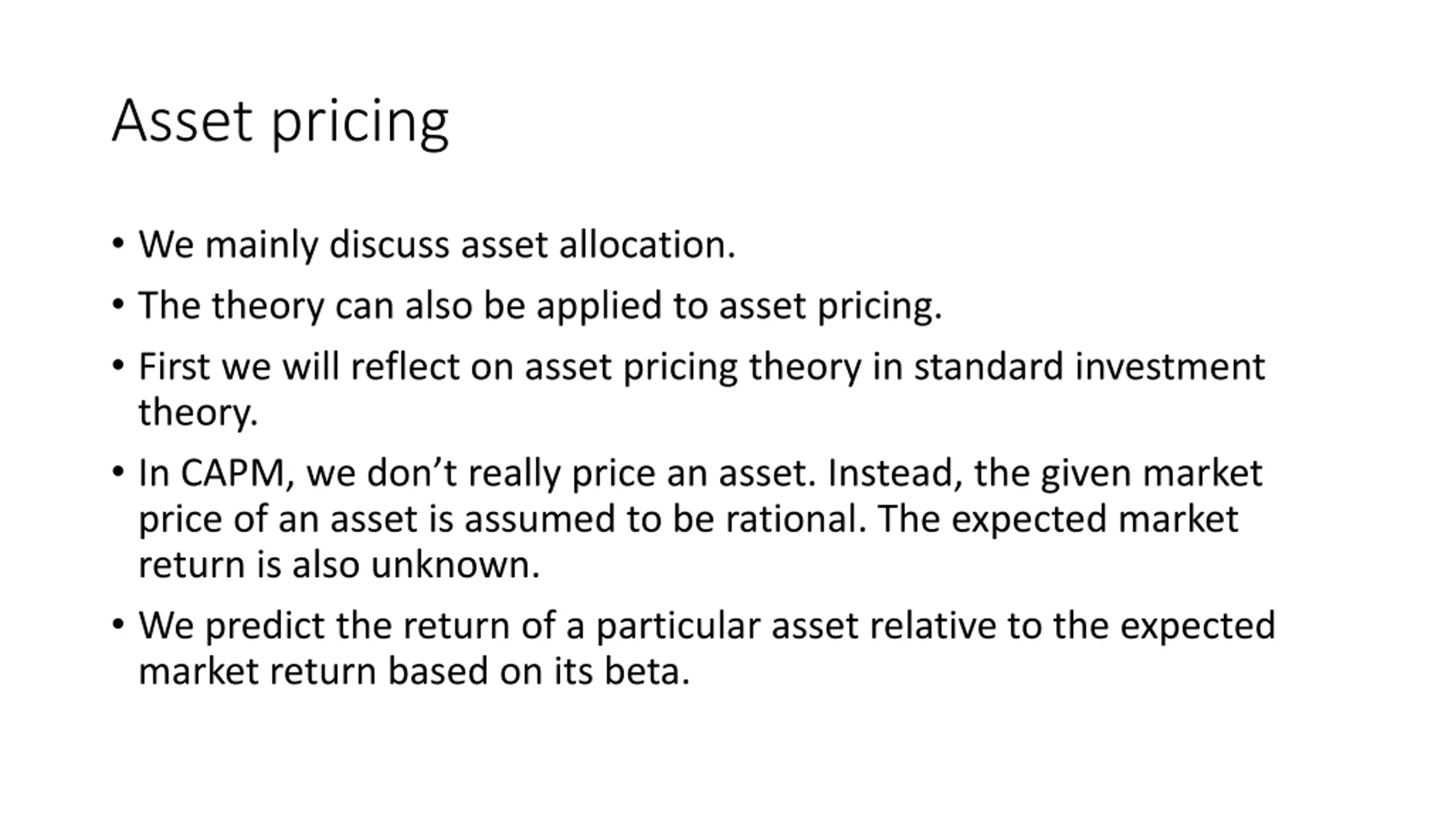Image resolution: width=1452 pixels, height=817 pixels.
Task: Click the line starting "We predict the return"
Action: coord(706,625)
